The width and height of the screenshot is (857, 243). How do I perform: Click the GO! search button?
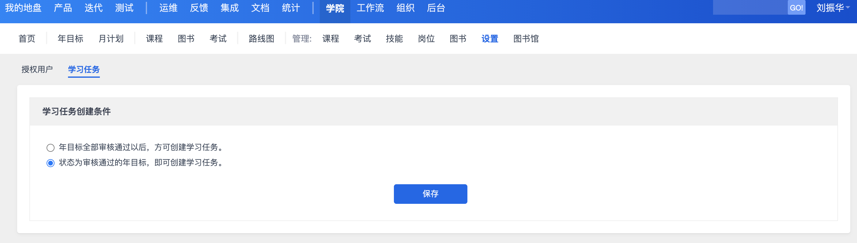click(796, 8)
